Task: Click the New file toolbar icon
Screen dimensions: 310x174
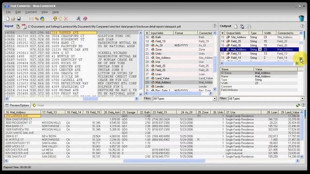Action: pos(8,19)
